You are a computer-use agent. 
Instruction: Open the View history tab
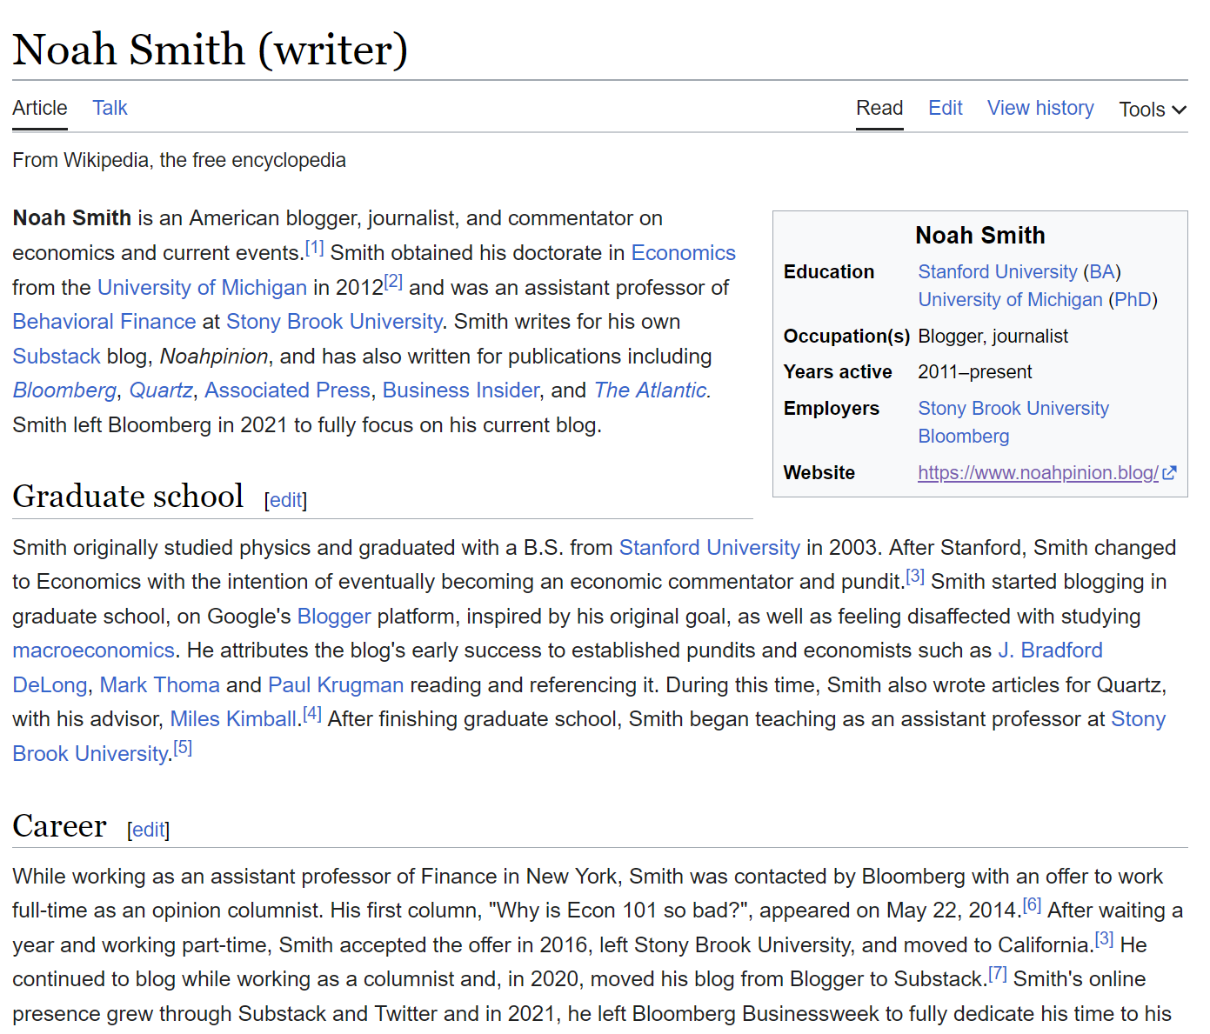click(x=1040, y=108)
